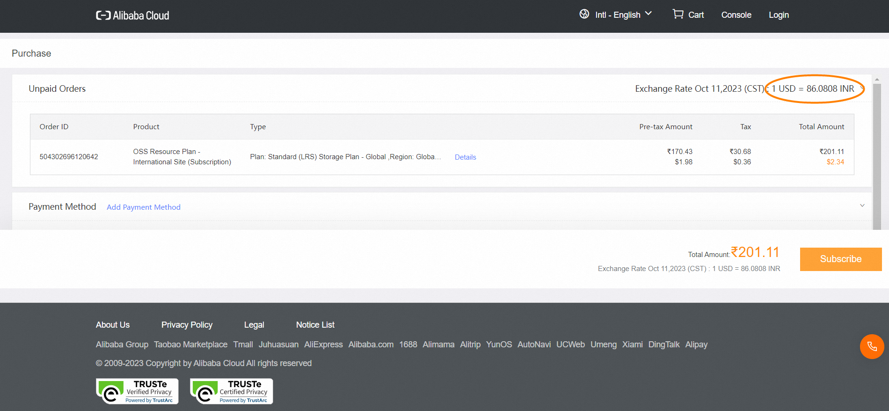
Task: Click the $2.34 total in orange
Action: tap(835, 162)
